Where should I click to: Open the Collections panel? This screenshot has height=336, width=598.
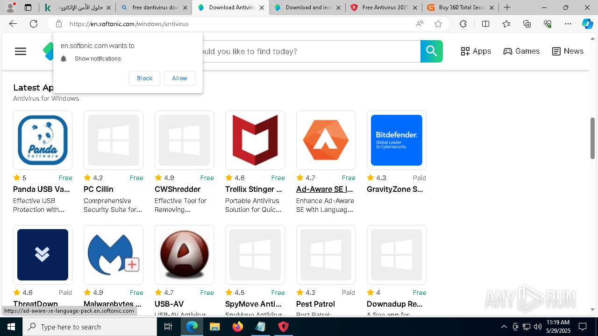[x=527, y=24]
